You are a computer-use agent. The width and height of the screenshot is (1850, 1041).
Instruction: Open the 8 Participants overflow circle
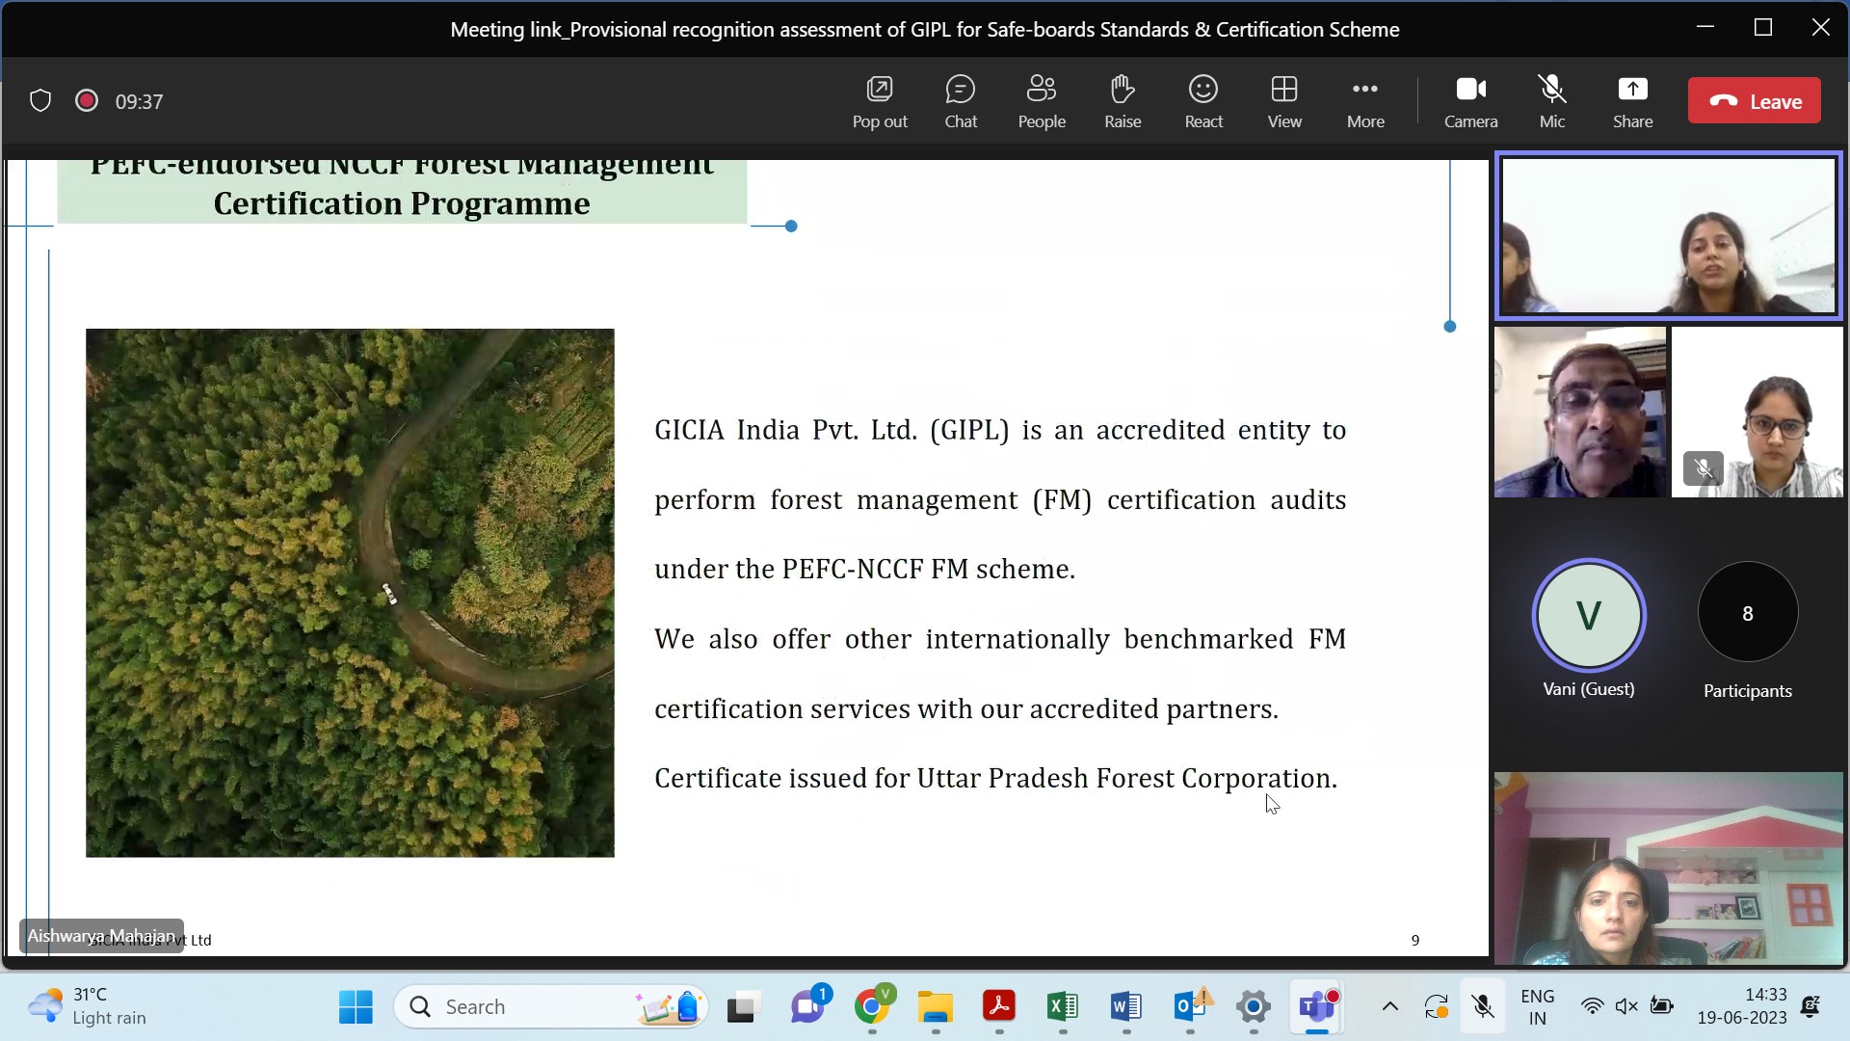[1746, 613]
